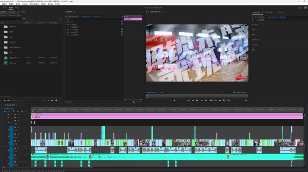This screenshot has width=308, height=172.
Task: Step back one frame in Program monitor
Action: [193, 100]
